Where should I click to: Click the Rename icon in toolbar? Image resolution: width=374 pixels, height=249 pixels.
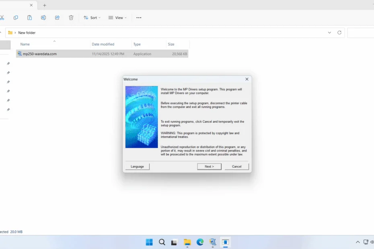point(43,18)
